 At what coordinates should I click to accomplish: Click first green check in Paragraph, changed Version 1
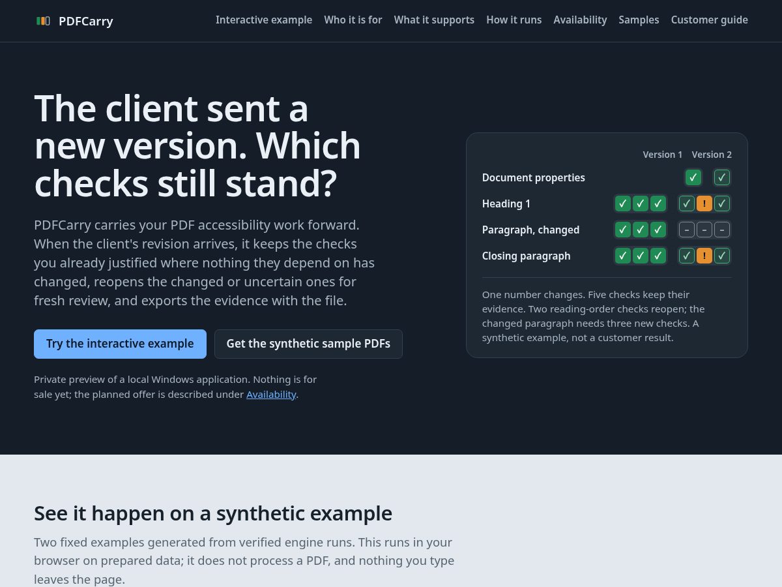coord(623,230)
